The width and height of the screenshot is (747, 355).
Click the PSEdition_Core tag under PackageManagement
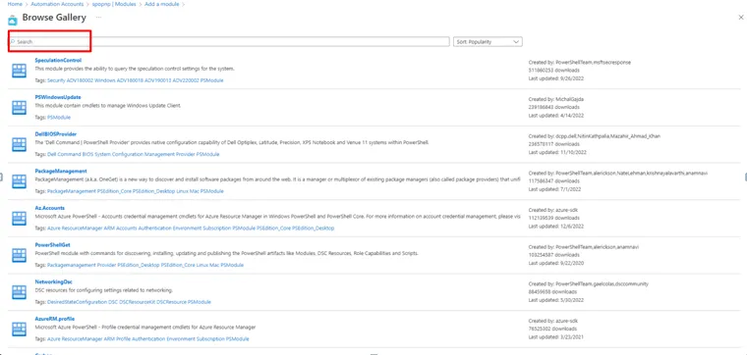click(x=115, y=191)
